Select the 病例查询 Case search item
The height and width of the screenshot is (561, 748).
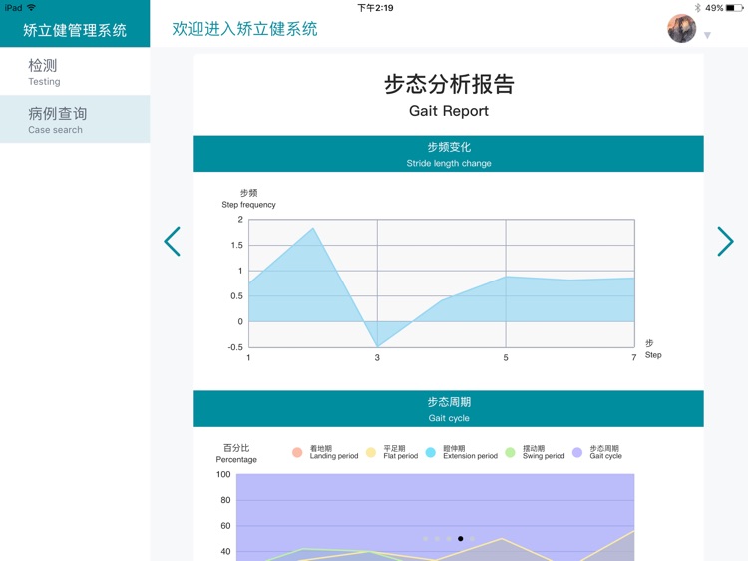click(x=75, y=119)
